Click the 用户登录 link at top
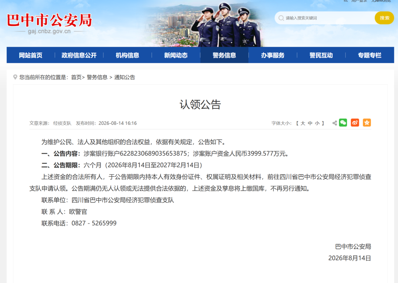Viewport: 398px width, 283px height. tap(359, 1)
